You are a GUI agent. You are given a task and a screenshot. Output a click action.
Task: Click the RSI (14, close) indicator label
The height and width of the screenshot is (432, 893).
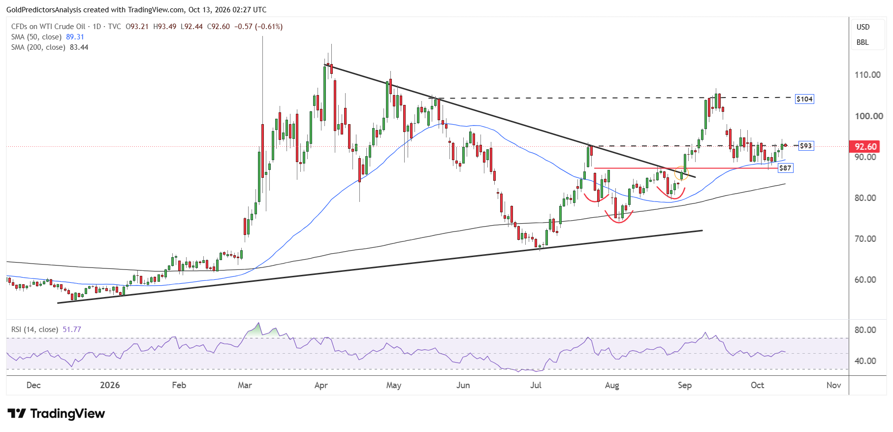(34, 330)
